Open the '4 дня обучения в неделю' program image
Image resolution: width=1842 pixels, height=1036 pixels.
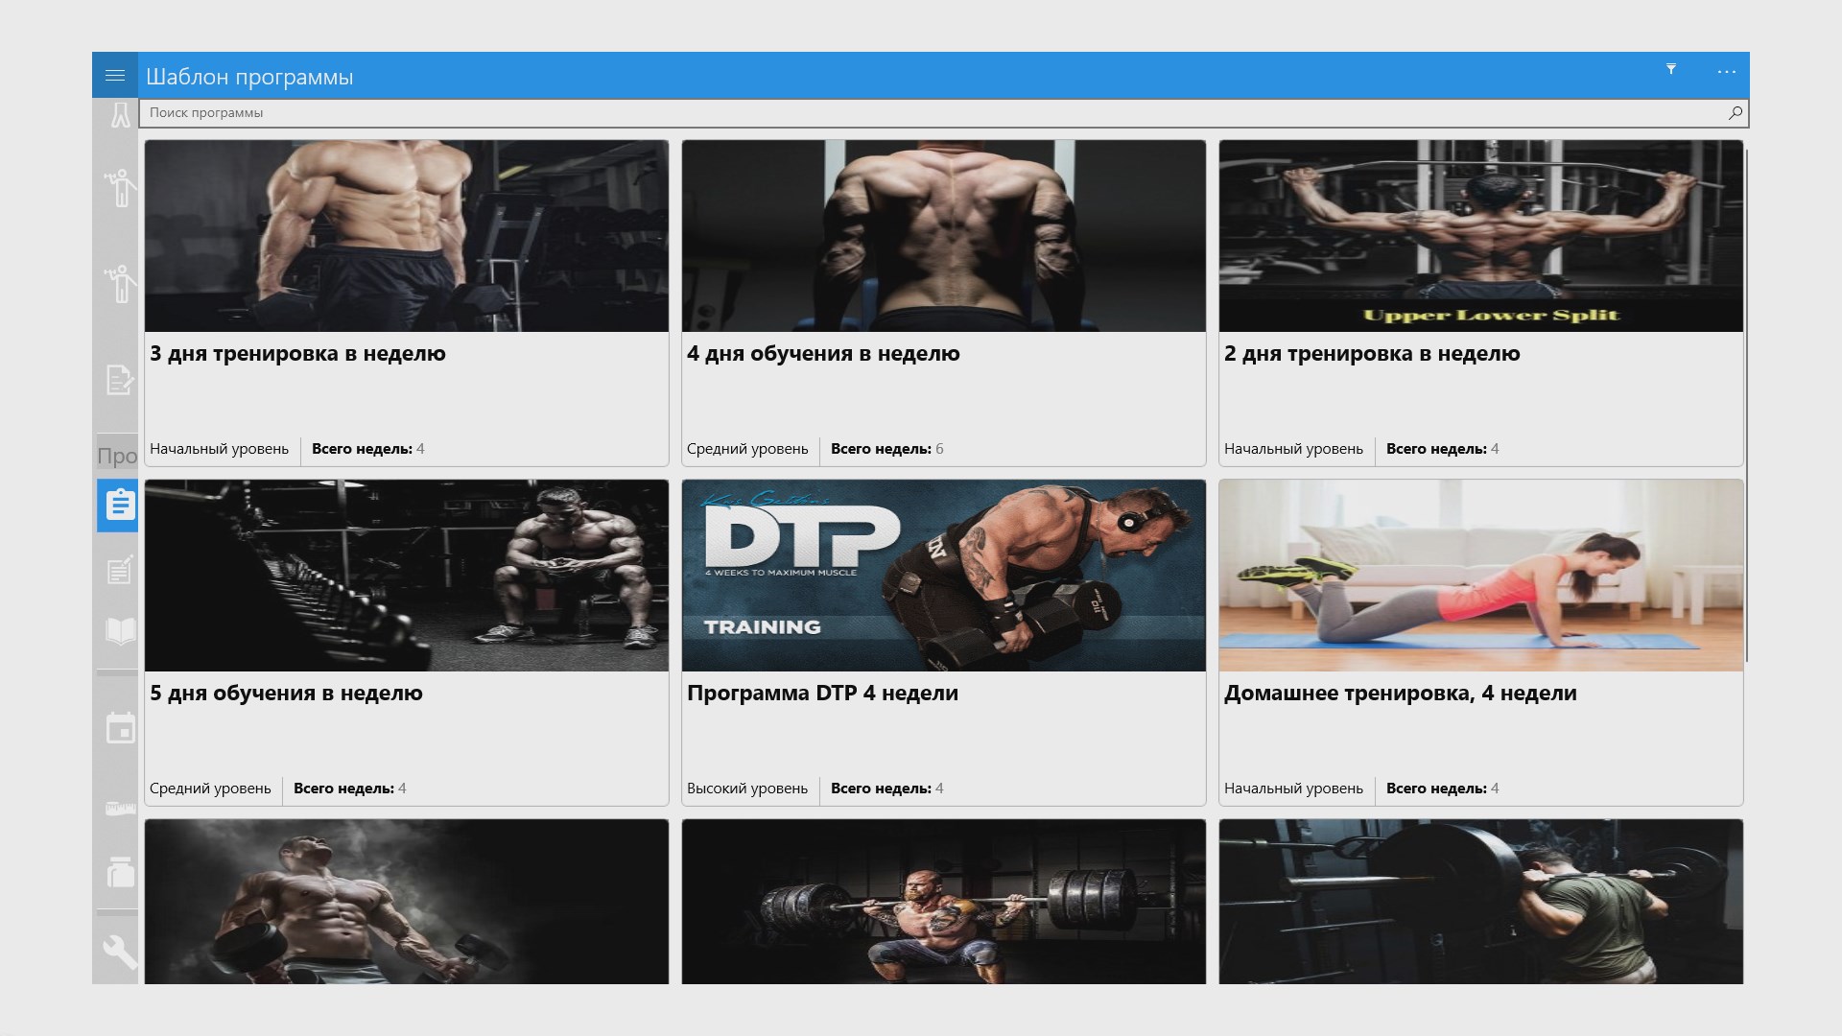[x=944, y=236]
